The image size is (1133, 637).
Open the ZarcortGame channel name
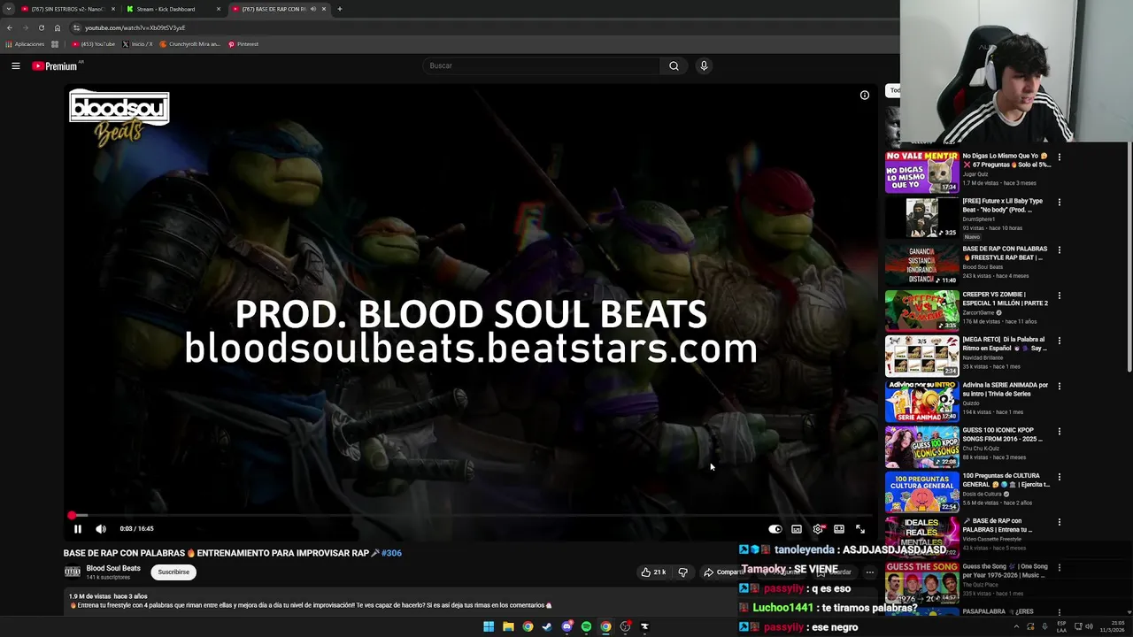point(979,312)
